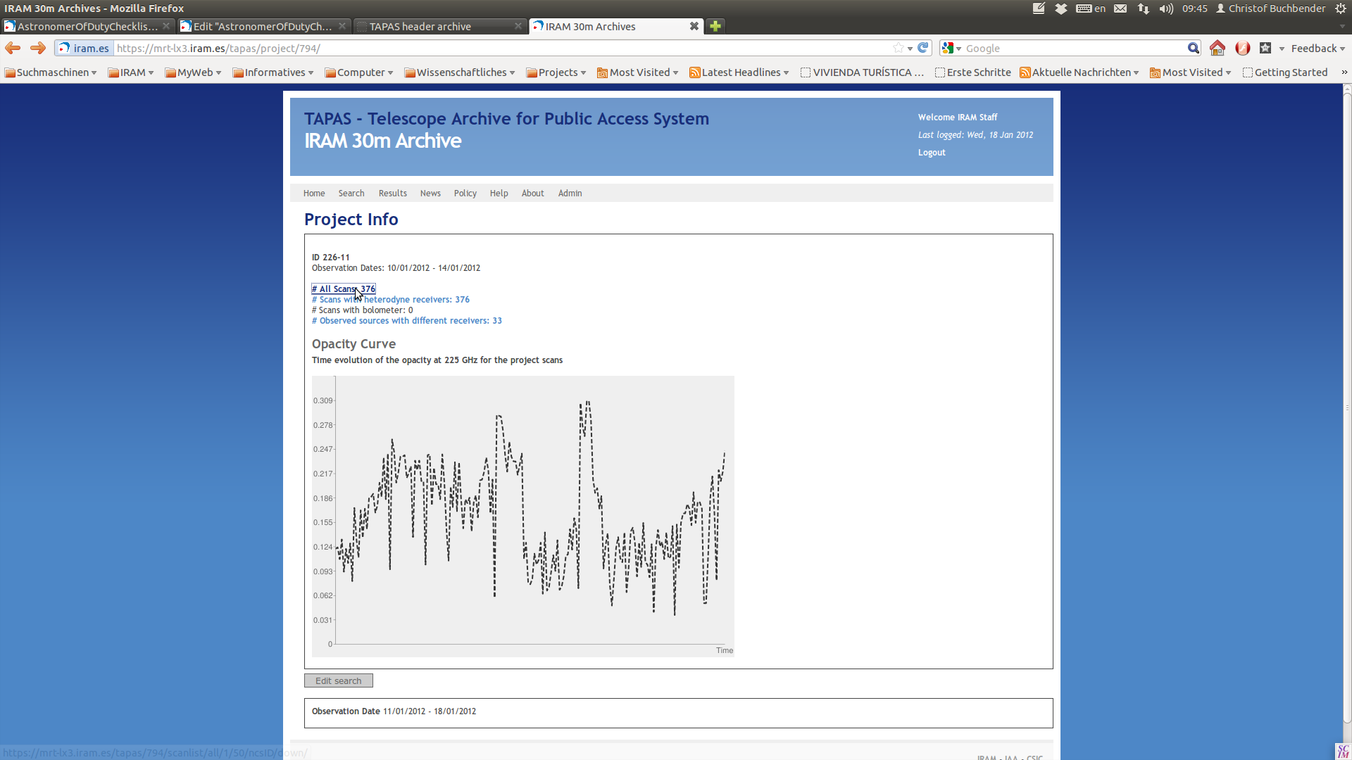Click the browser back arrow
This screenshot has width=1352, height=760.
pyautogui.click(x=13, y=48)
